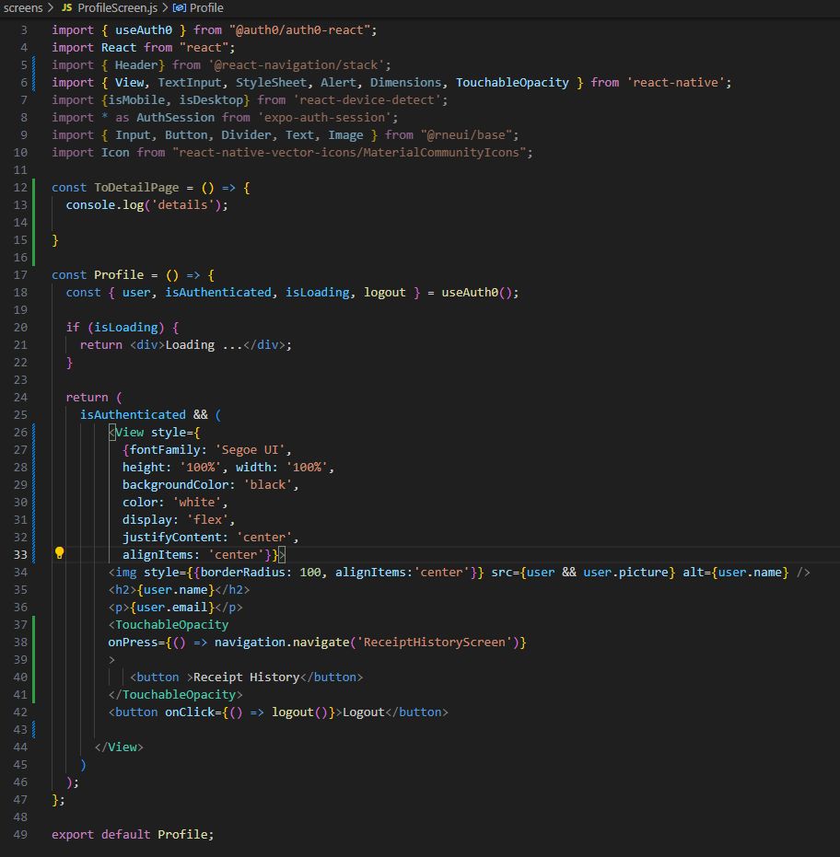Screen dimensions: 840x857
Task: Click 'StyleSheet' in the react-native import
Action: [271, 83]
